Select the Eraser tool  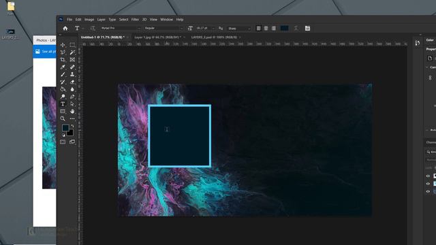tap(72, 82)
